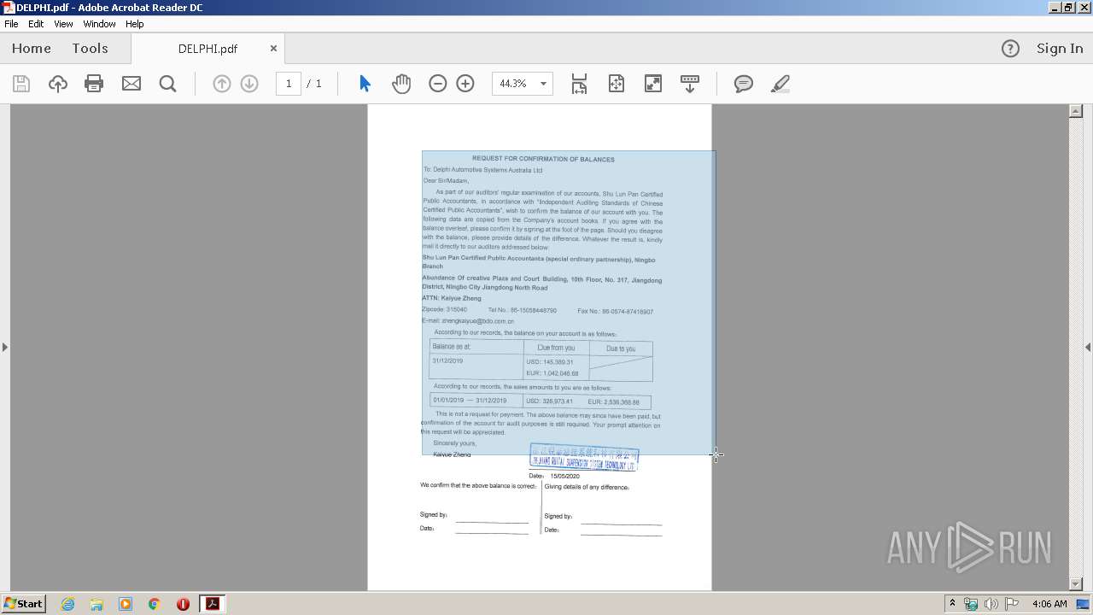The image size is (1093, 615).
Task: Send file by email envelope icon
Action: [x=132, y=84]
